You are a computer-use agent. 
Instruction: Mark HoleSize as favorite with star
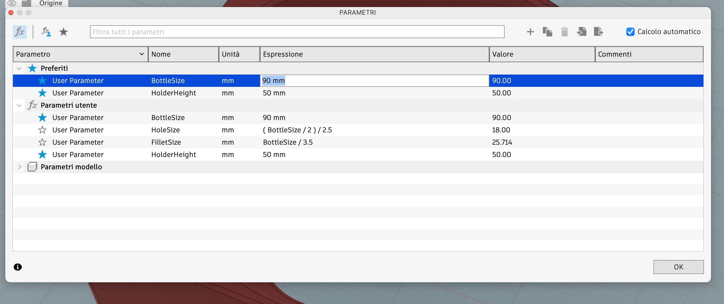pyautogui.click(x=42, y=130)
